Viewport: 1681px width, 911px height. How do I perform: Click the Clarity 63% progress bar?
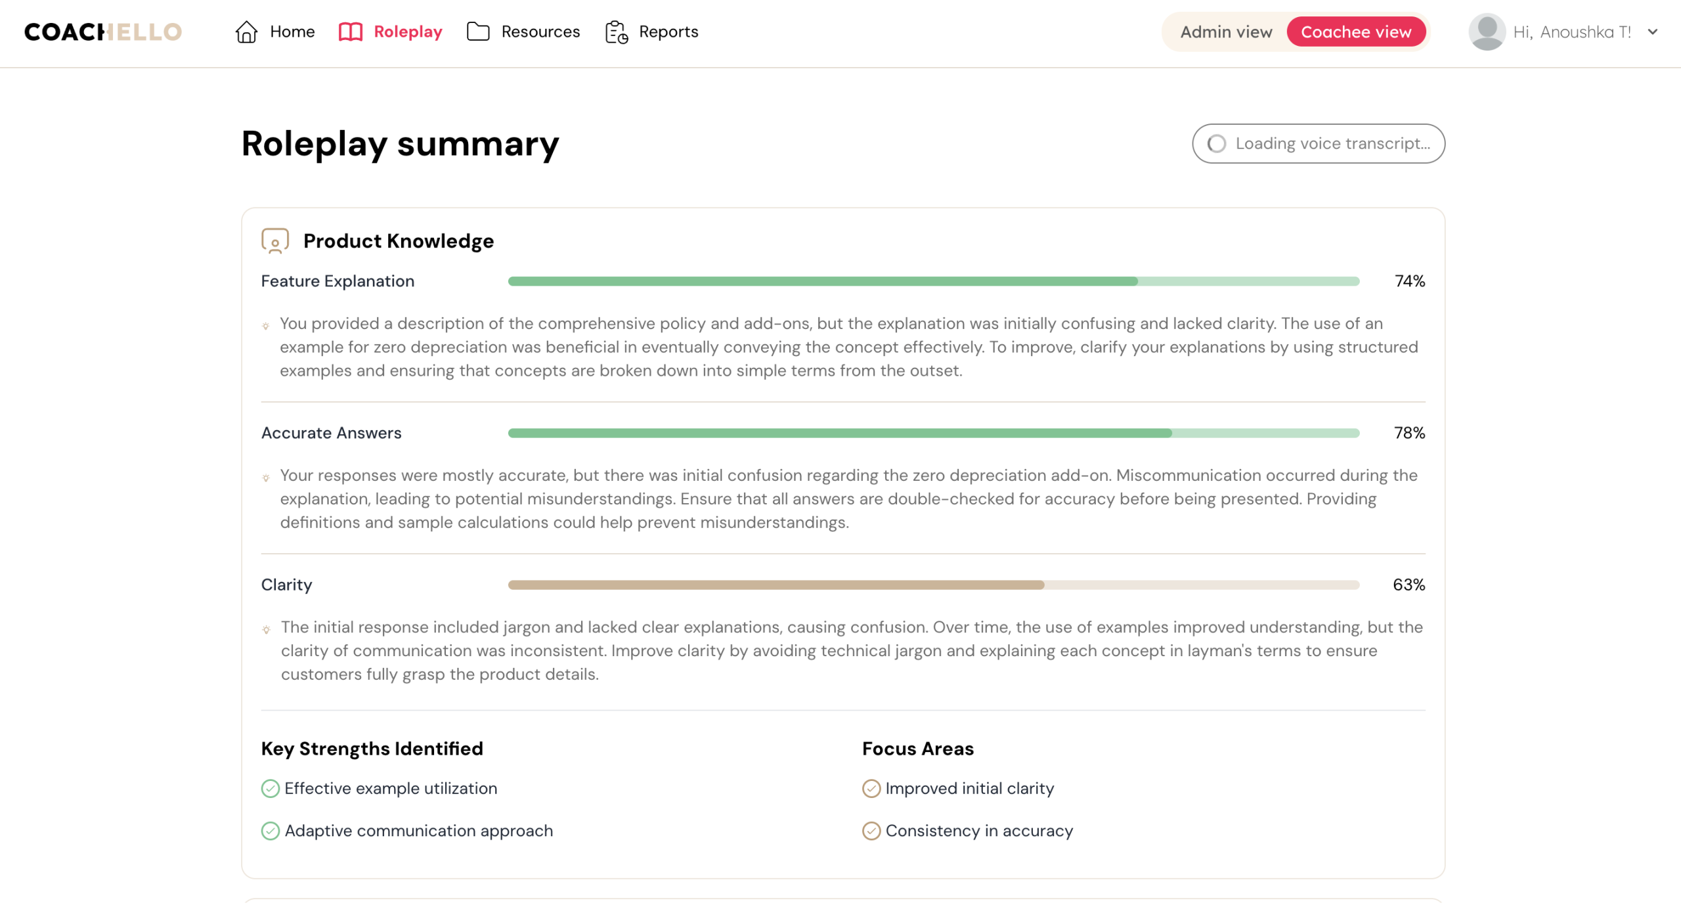pos(933,585)
